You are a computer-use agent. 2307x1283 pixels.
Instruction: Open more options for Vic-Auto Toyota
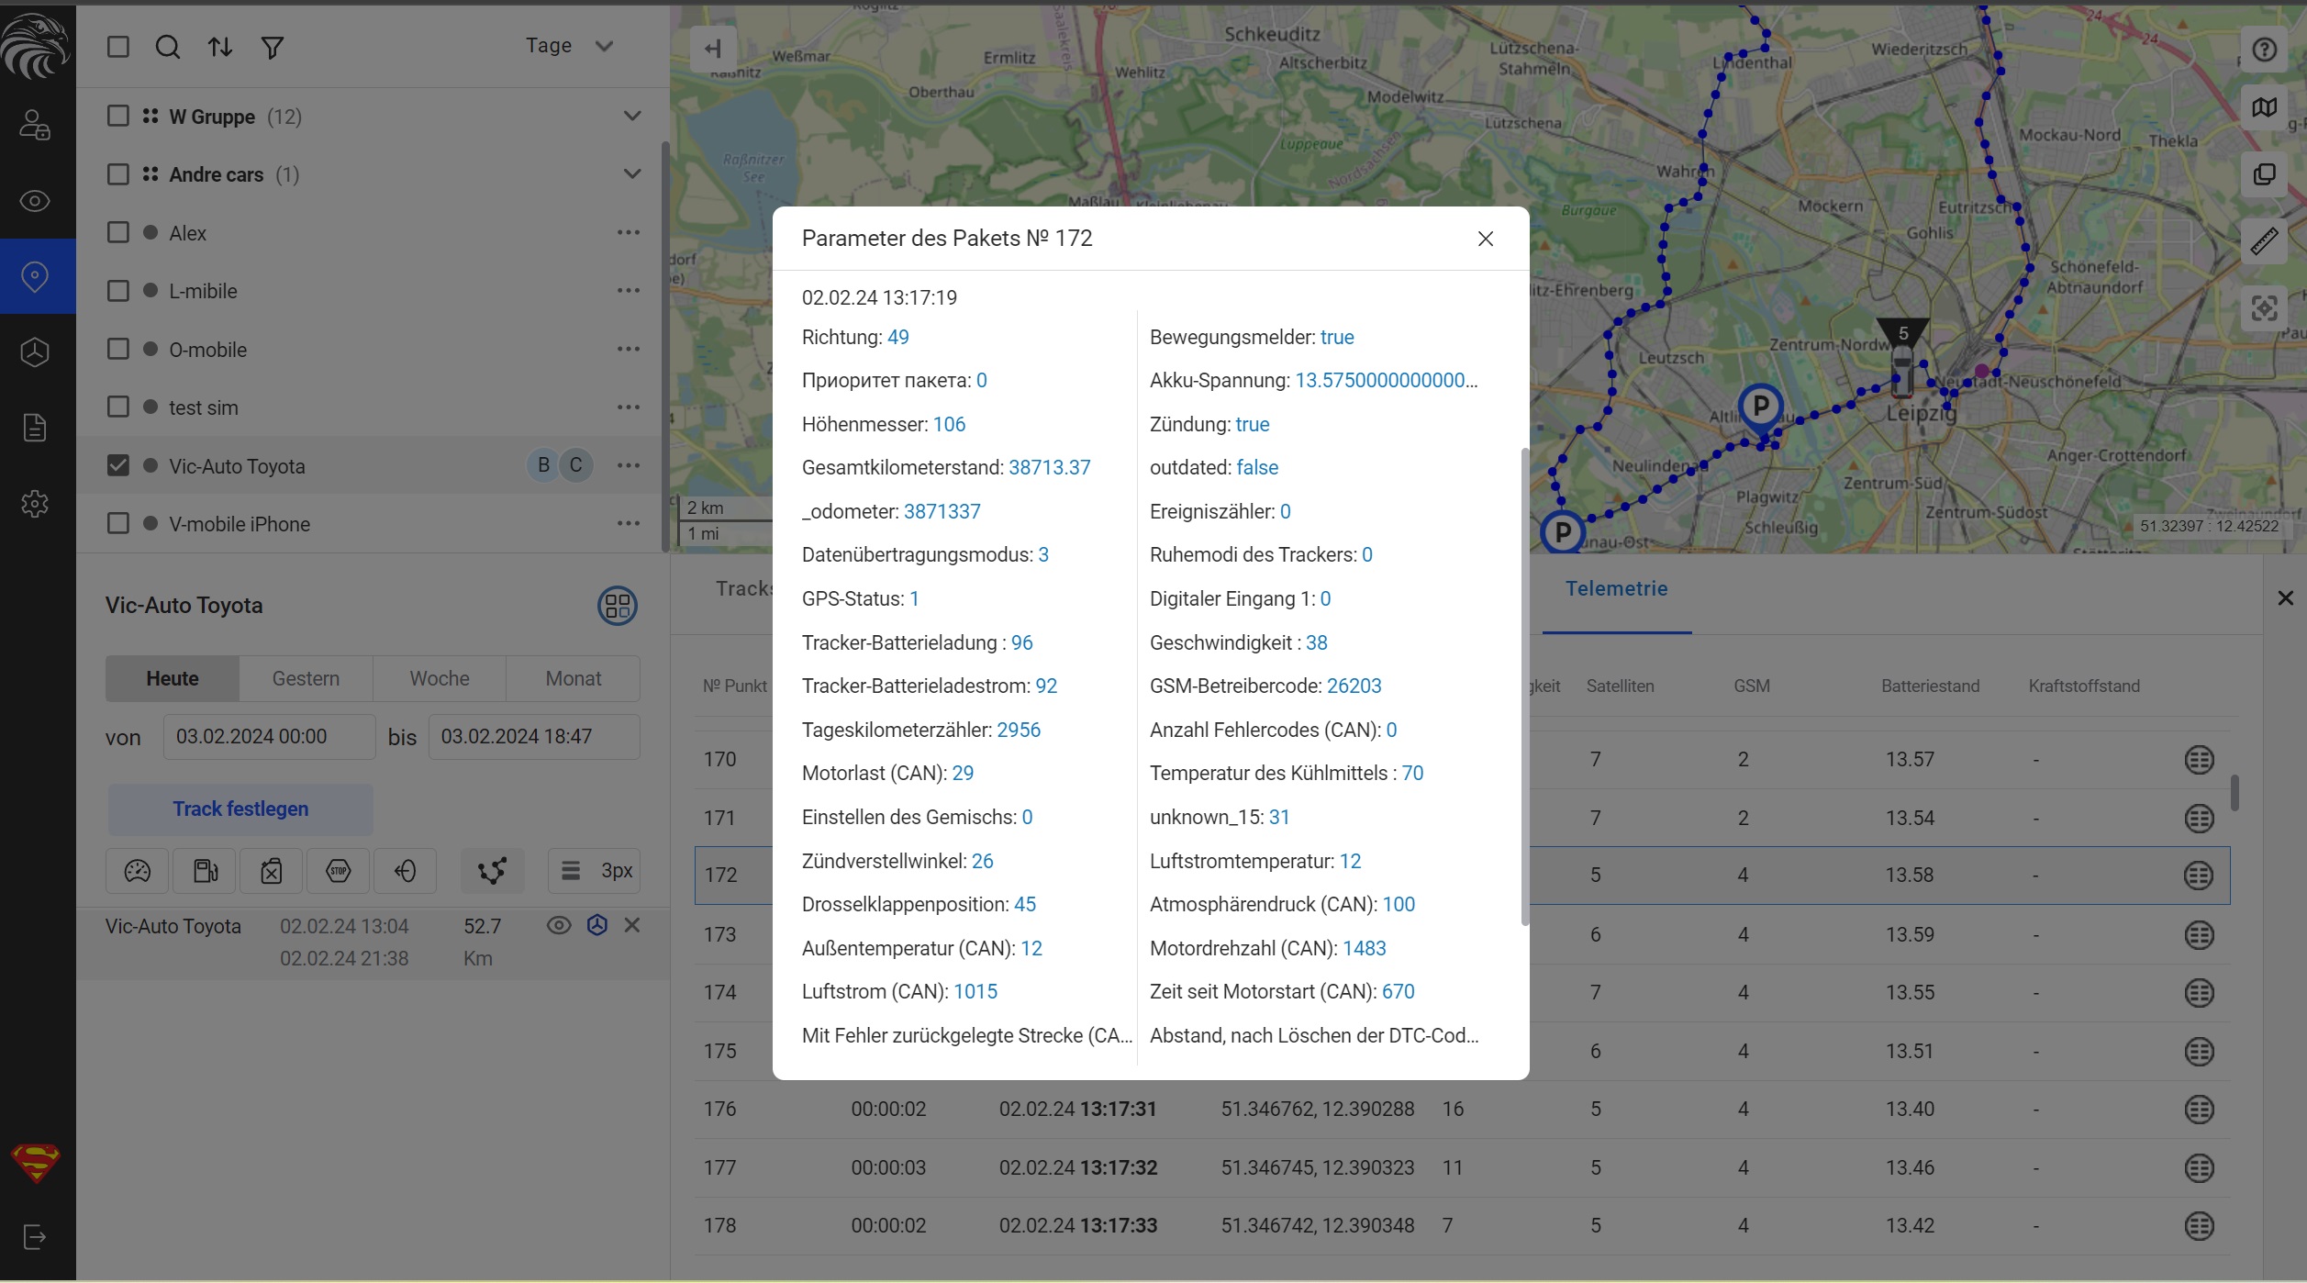click(629, 466)
